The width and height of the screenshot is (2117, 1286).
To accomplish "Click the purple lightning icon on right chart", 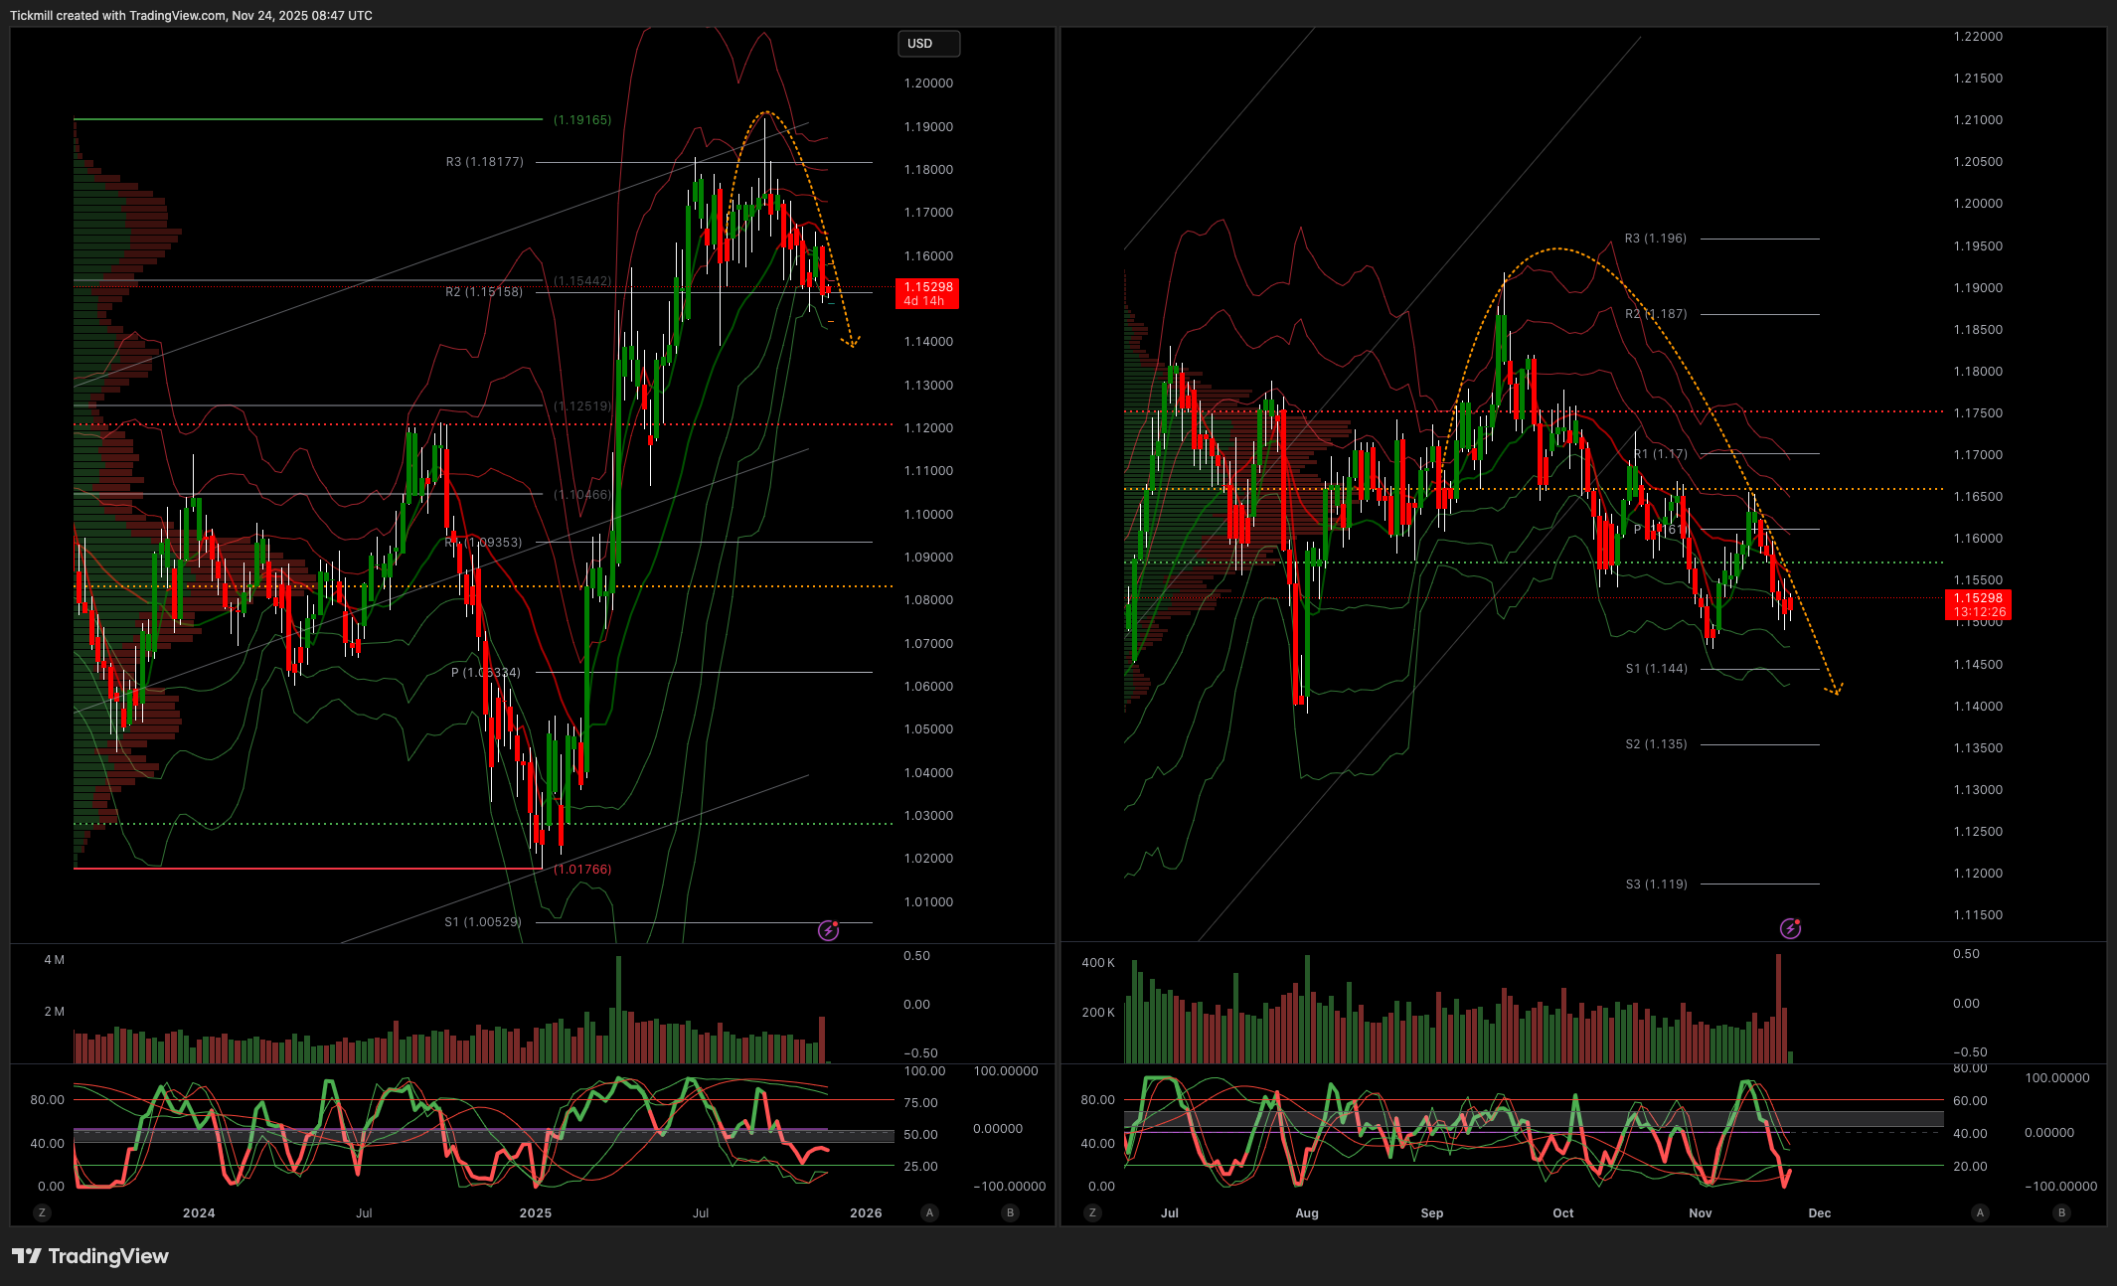I will coord(1790,928).
